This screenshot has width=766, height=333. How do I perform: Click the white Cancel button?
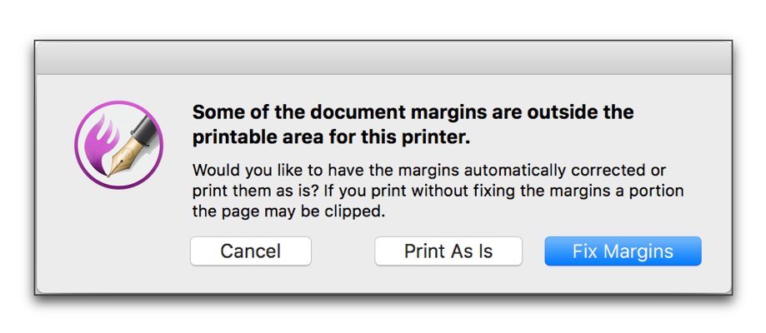[251, 251]
